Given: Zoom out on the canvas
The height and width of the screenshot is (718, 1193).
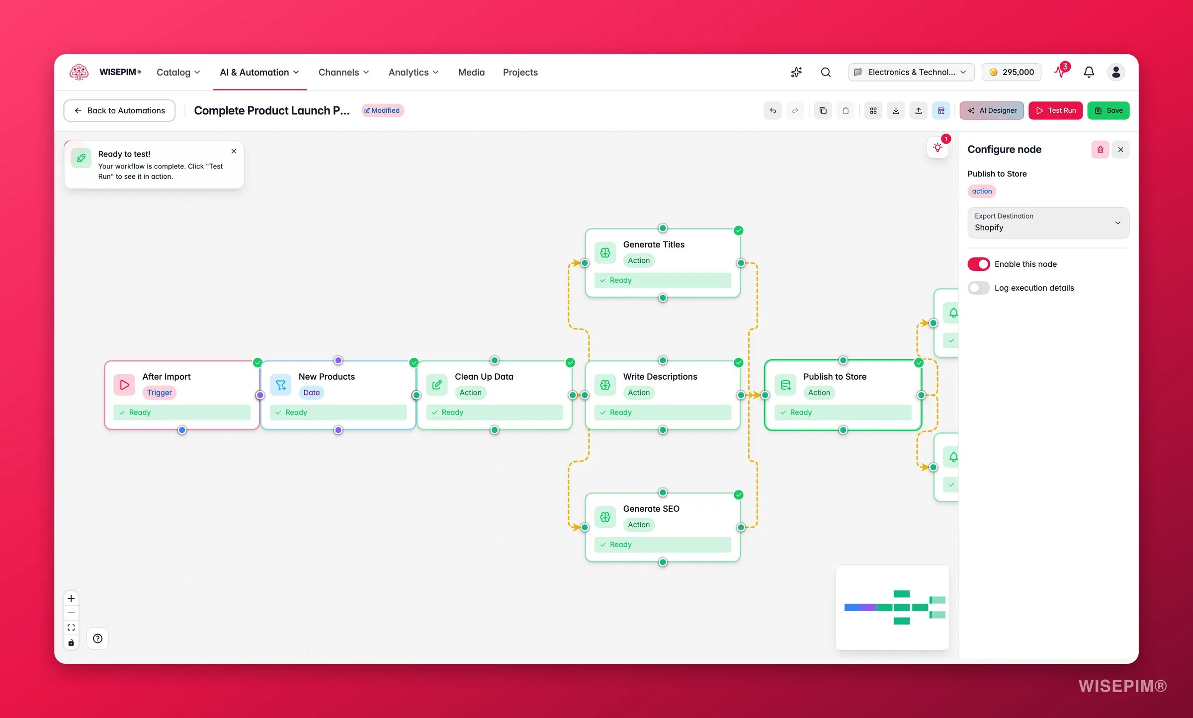Looking at the screenshot, I should [71, 613].
